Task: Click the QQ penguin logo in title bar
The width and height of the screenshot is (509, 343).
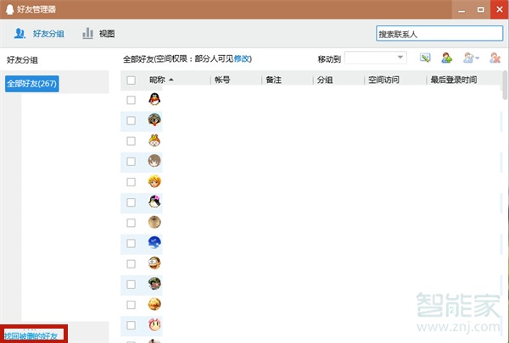Action: pyautogui.click(x=8, y=9)
